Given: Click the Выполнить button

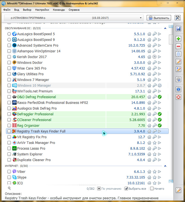Looking at the screenshot, I should point(159,18).
